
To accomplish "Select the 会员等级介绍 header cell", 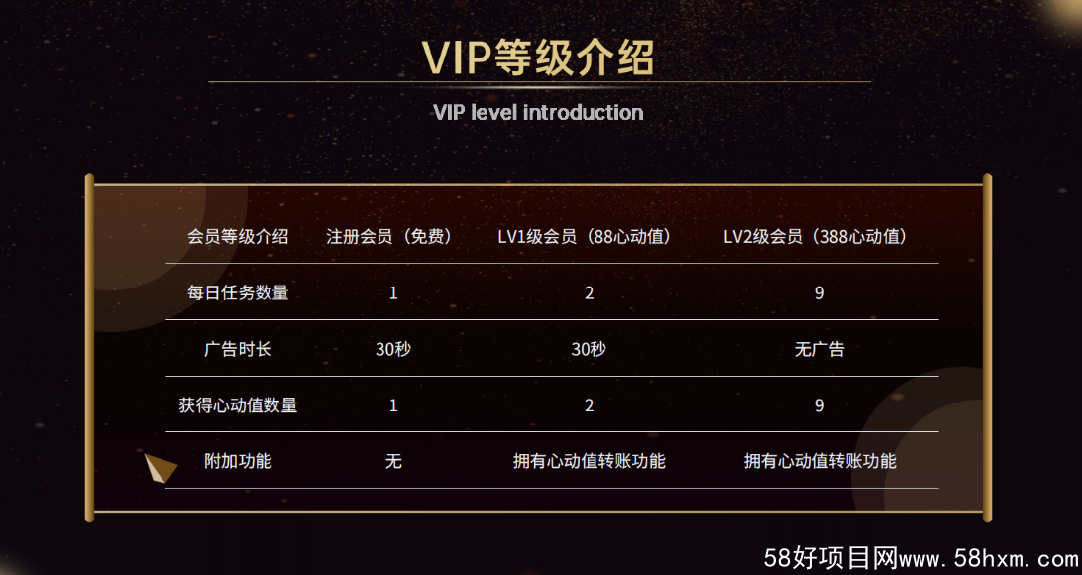I will [x=238, y=237].
